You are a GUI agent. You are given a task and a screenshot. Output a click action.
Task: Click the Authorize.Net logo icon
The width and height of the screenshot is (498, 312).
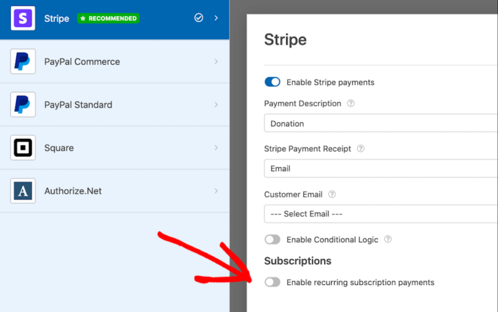tap(22, 191)
